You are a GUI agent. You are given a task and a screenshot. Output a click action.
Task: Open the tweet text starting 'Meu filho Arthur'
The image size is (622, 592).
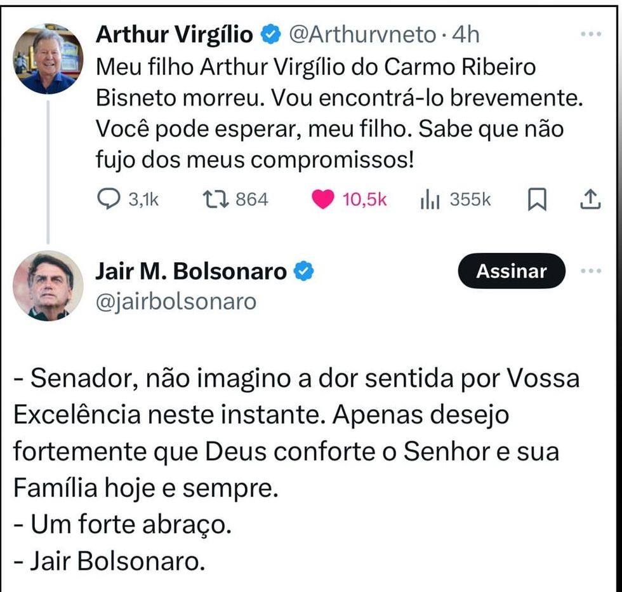tap(330, 113)
